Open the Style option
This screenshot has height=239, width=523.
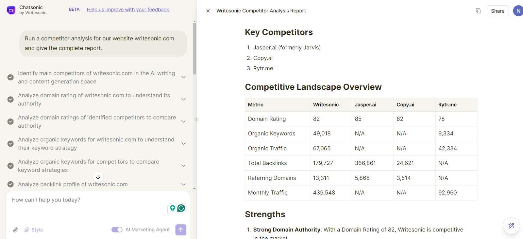tap(34, 230)
